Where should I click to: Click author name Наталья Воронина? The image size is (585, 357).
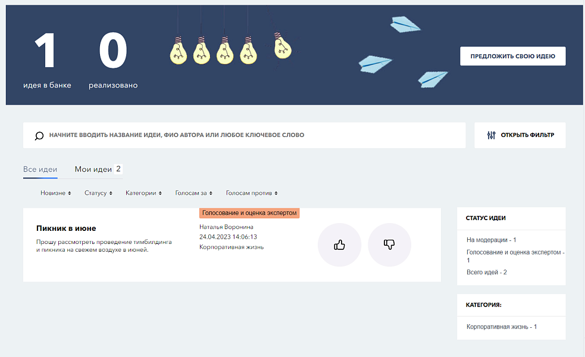pos(226,227)
